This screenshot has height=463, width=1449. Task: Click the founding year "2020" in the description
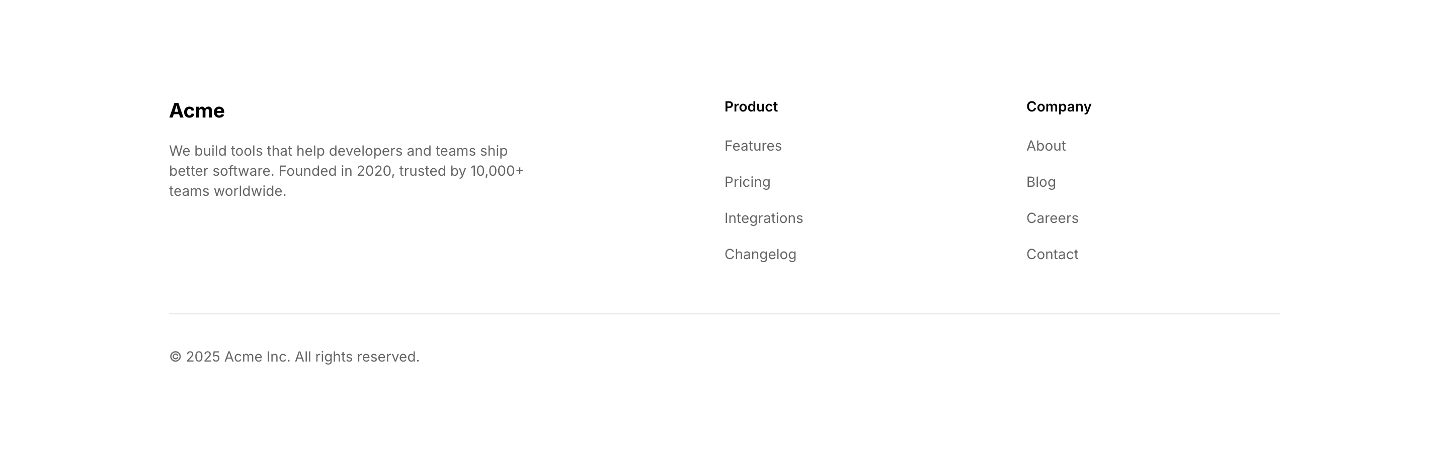373,171
